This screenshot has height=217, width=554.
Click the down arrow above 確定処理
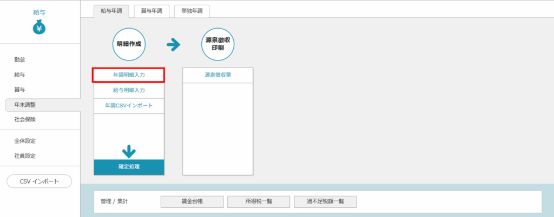[x=129, y=152]
